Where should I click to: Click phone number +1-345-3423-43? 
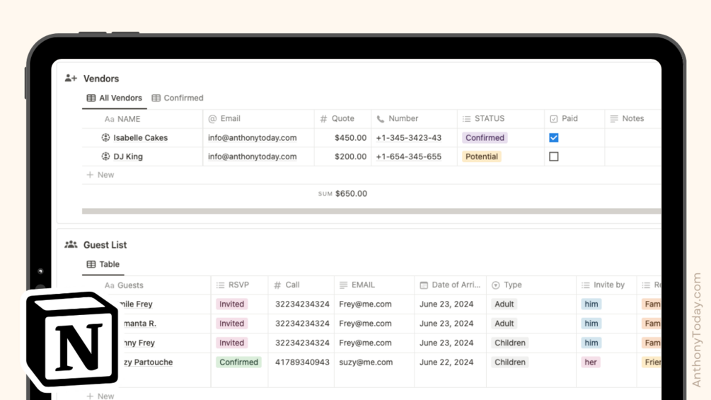(x=408, y=138)
